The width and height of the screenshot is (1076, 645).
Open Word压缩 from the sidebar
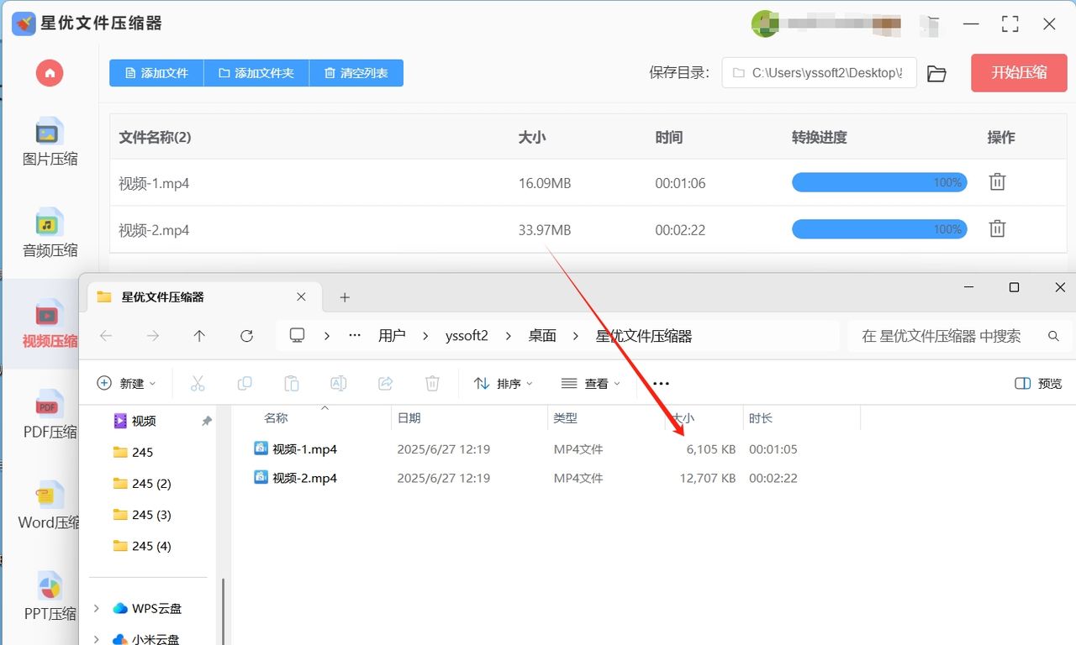click(x=49, y=508)
